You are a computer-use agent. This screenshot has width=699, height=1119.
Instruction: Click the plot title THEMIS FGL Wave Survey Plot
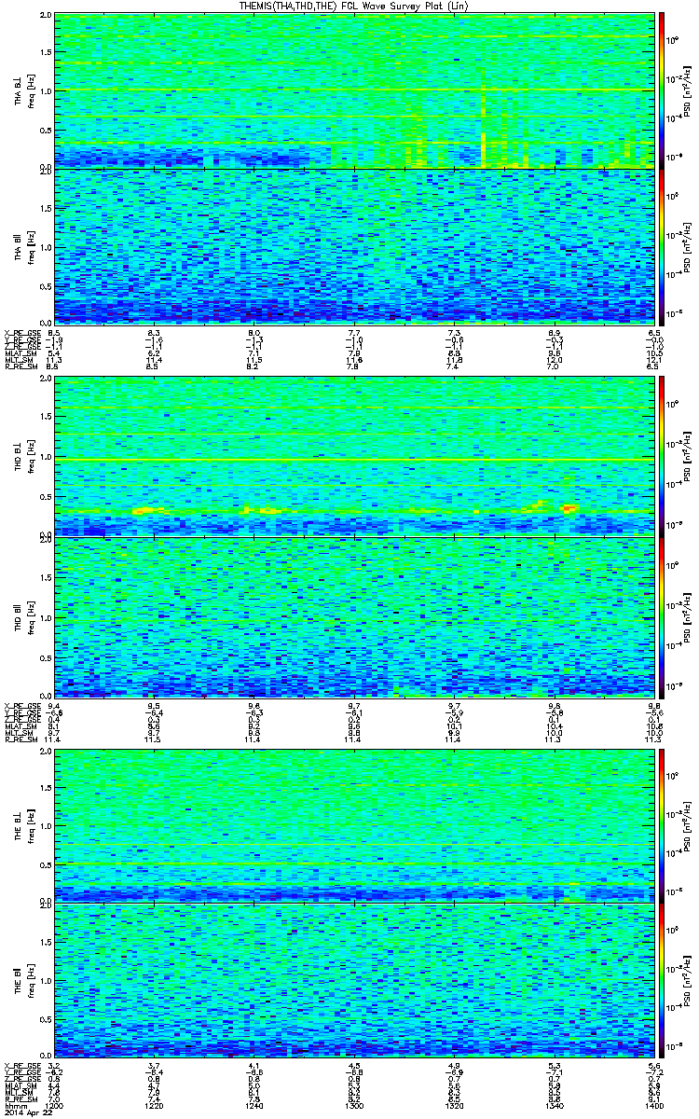(x=354, y=7)
